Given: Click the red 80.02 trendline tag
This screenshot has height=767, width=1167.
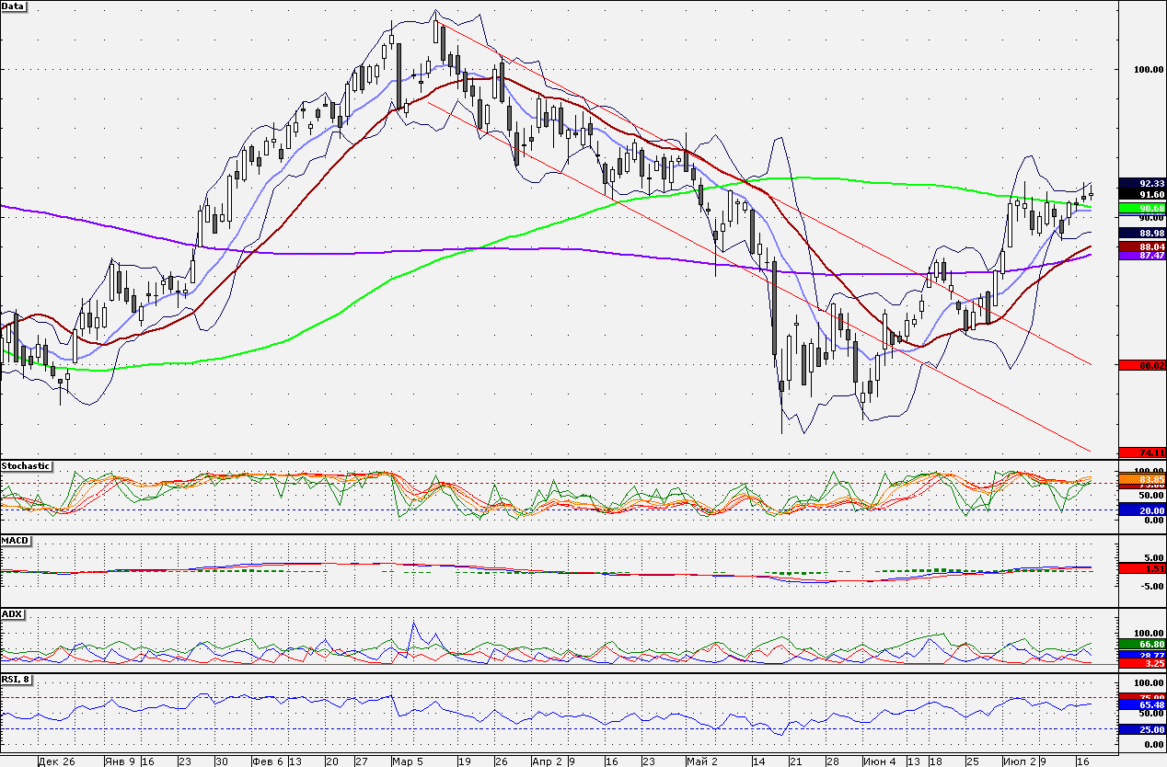Looking at the screenshot, I should [1142, 365].
